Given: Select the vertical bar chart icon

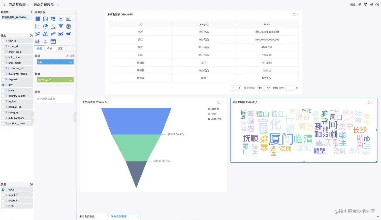Looking at the screenshot, I should (68, 19).
